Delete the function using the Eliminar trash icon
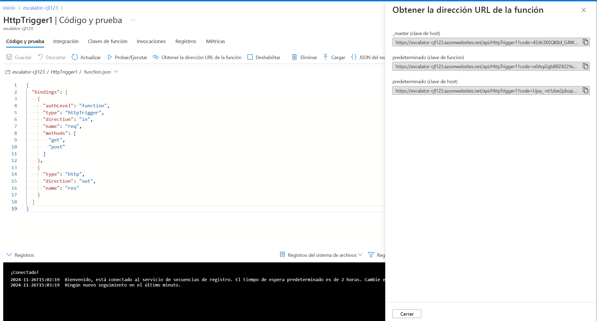 (x=294, y=57)
